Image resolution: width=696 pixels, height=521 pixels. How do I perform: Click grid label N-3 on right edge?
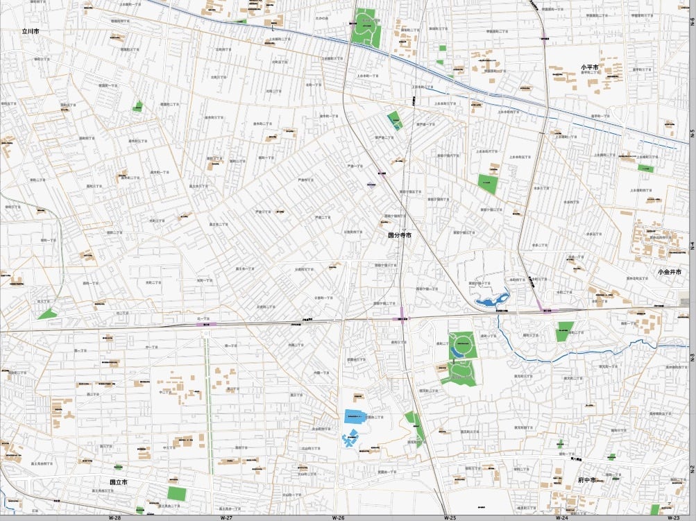pos(693,357)
